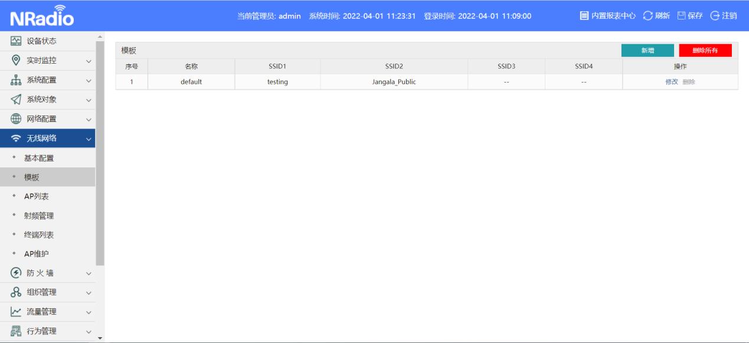Image resolution: width=749 pixels, height=343 pixels.
Task: Click the red 删除所有 button
Action: point(705,51)
